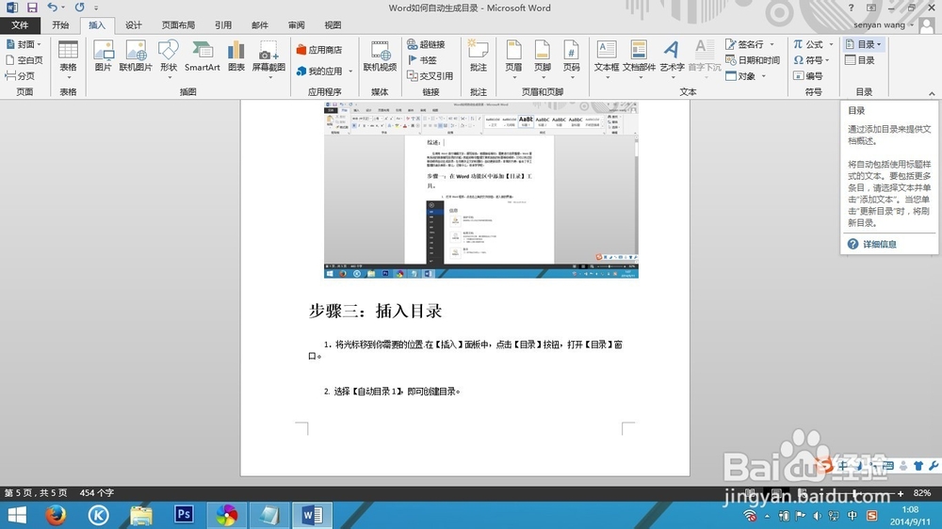Screen dimensions: 942x529
Task: Open Photoshop from the taskbar
Action: 184,515
